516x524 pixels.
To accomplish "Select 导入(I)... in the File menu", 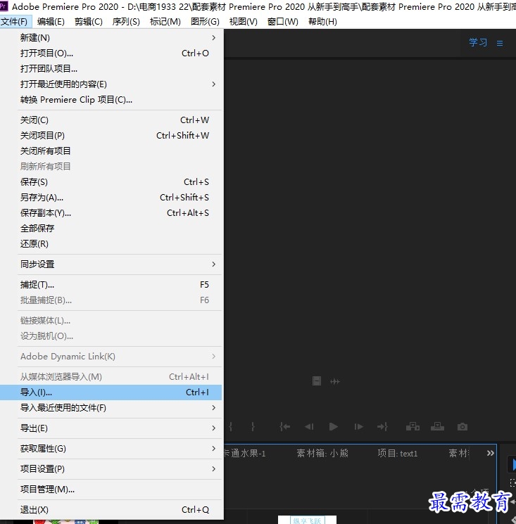I will point(111,392).
